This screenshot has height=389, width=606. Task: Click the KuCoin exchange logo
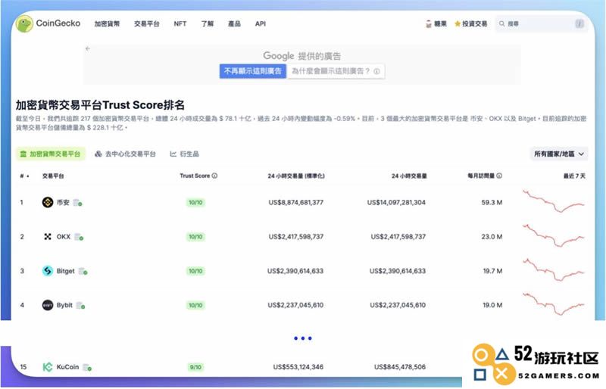48,367
